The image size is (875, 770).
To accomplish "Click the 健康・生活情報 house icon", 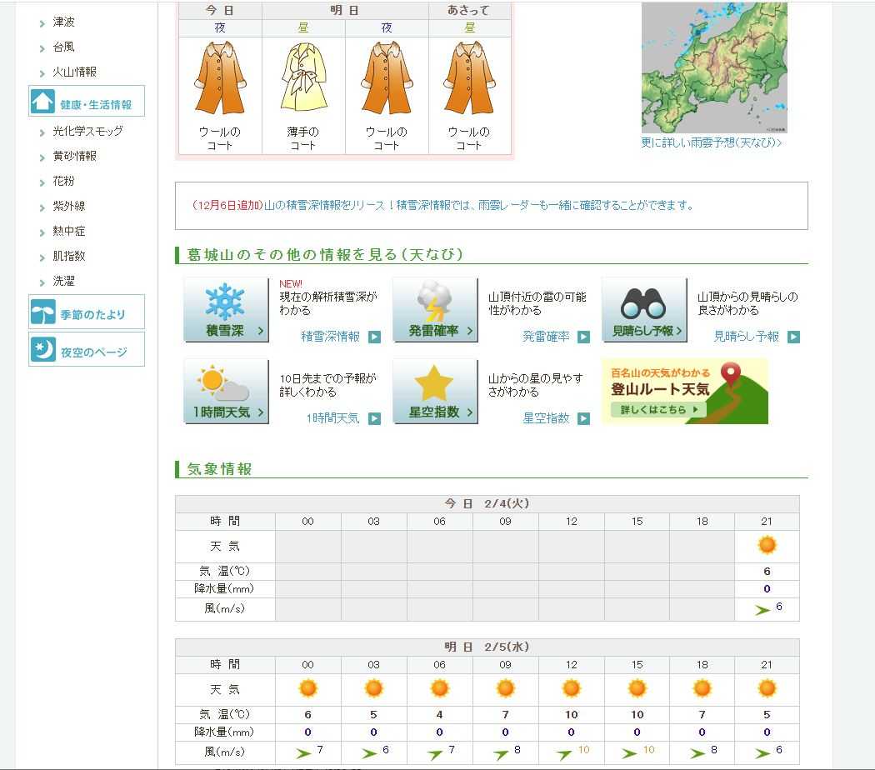I will (43, 102).
